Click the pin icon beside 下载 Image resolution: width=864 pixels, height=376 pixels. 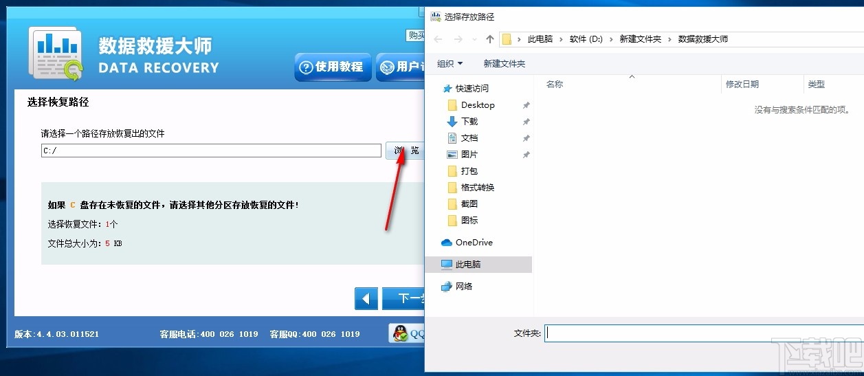526,122
